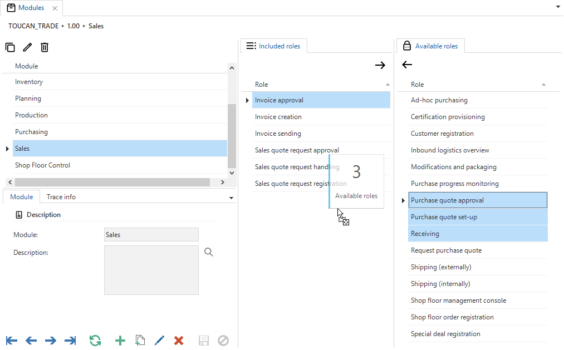
Task: Select the Sales quote request approval role
Action: click(x=297, y=150)
